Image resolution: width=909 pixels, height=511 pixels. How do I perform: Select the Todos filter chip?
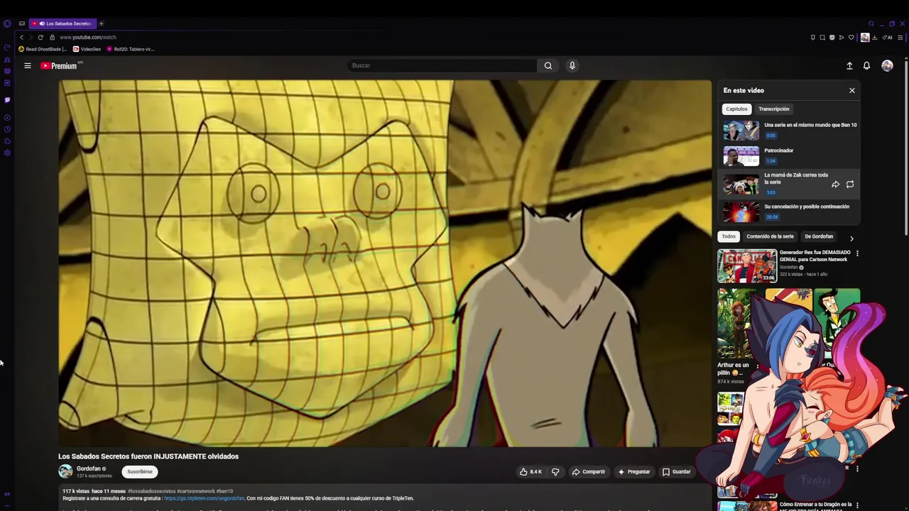tap(729, 236)
